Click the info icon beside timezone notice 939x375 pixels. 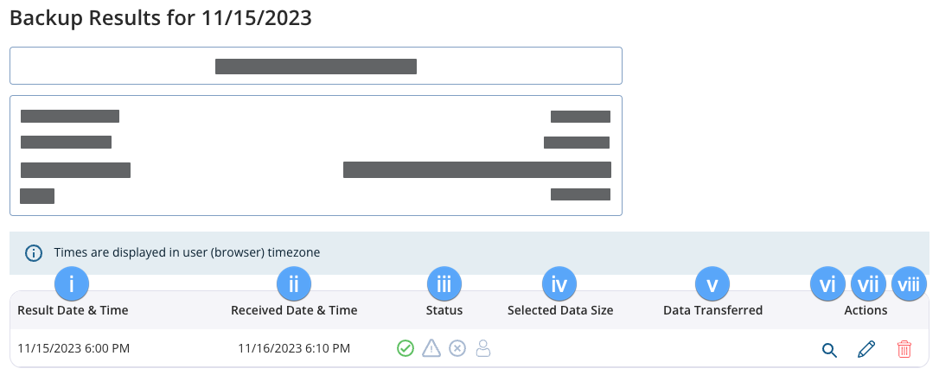[x=34, y=253]
